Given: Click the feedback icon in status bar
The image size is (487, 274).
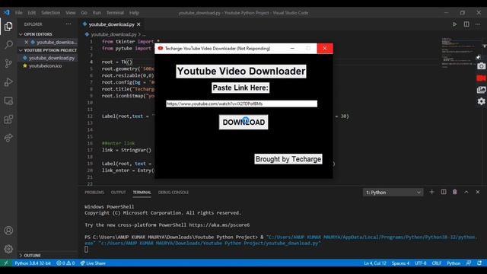Looking at the screenshot, I should 469,263.
